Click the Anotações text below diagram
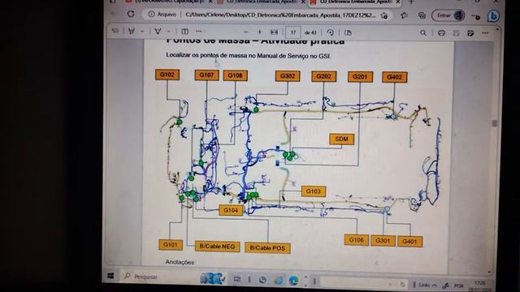Image resolution: width=520 pixels, height=292 pixels. (x=180, y=262)
